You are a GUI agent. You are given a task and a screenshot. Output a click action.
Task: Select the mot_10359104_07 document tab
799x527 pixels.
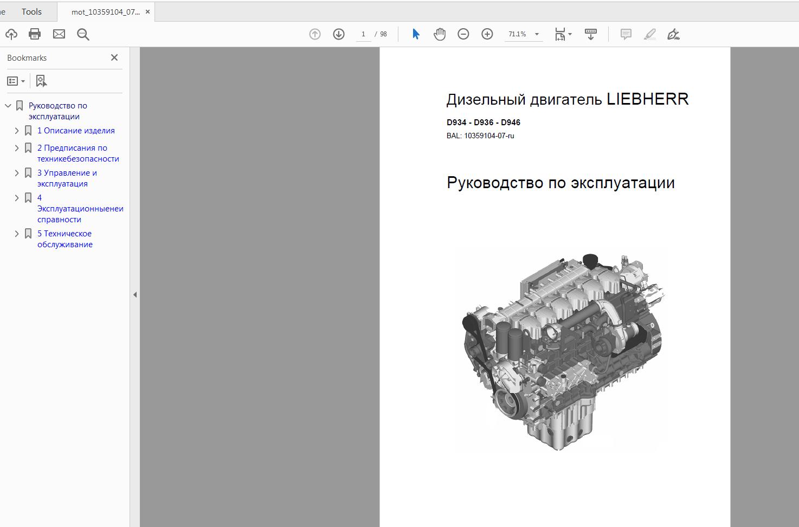[105, 12]
